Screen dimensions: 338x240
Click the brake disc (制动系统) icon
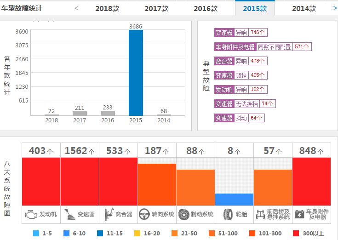tap(183, 214)
